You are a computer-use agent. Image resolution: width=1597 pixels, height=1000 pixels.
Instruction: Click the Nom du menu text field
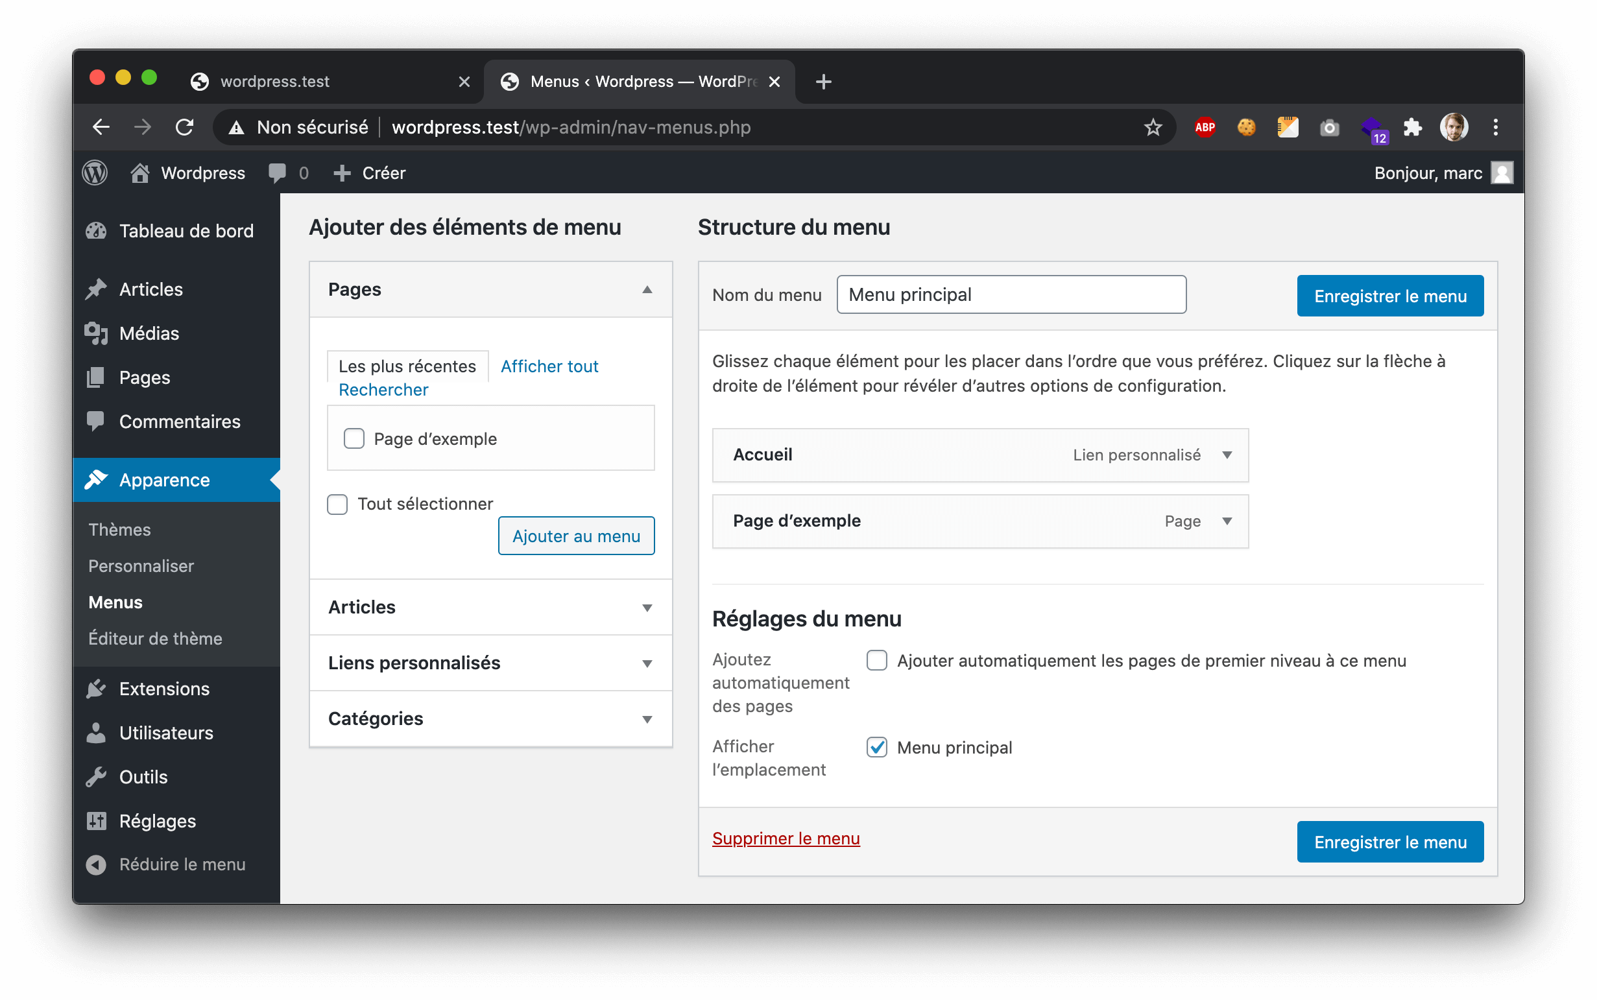[x=1011, y=295]
